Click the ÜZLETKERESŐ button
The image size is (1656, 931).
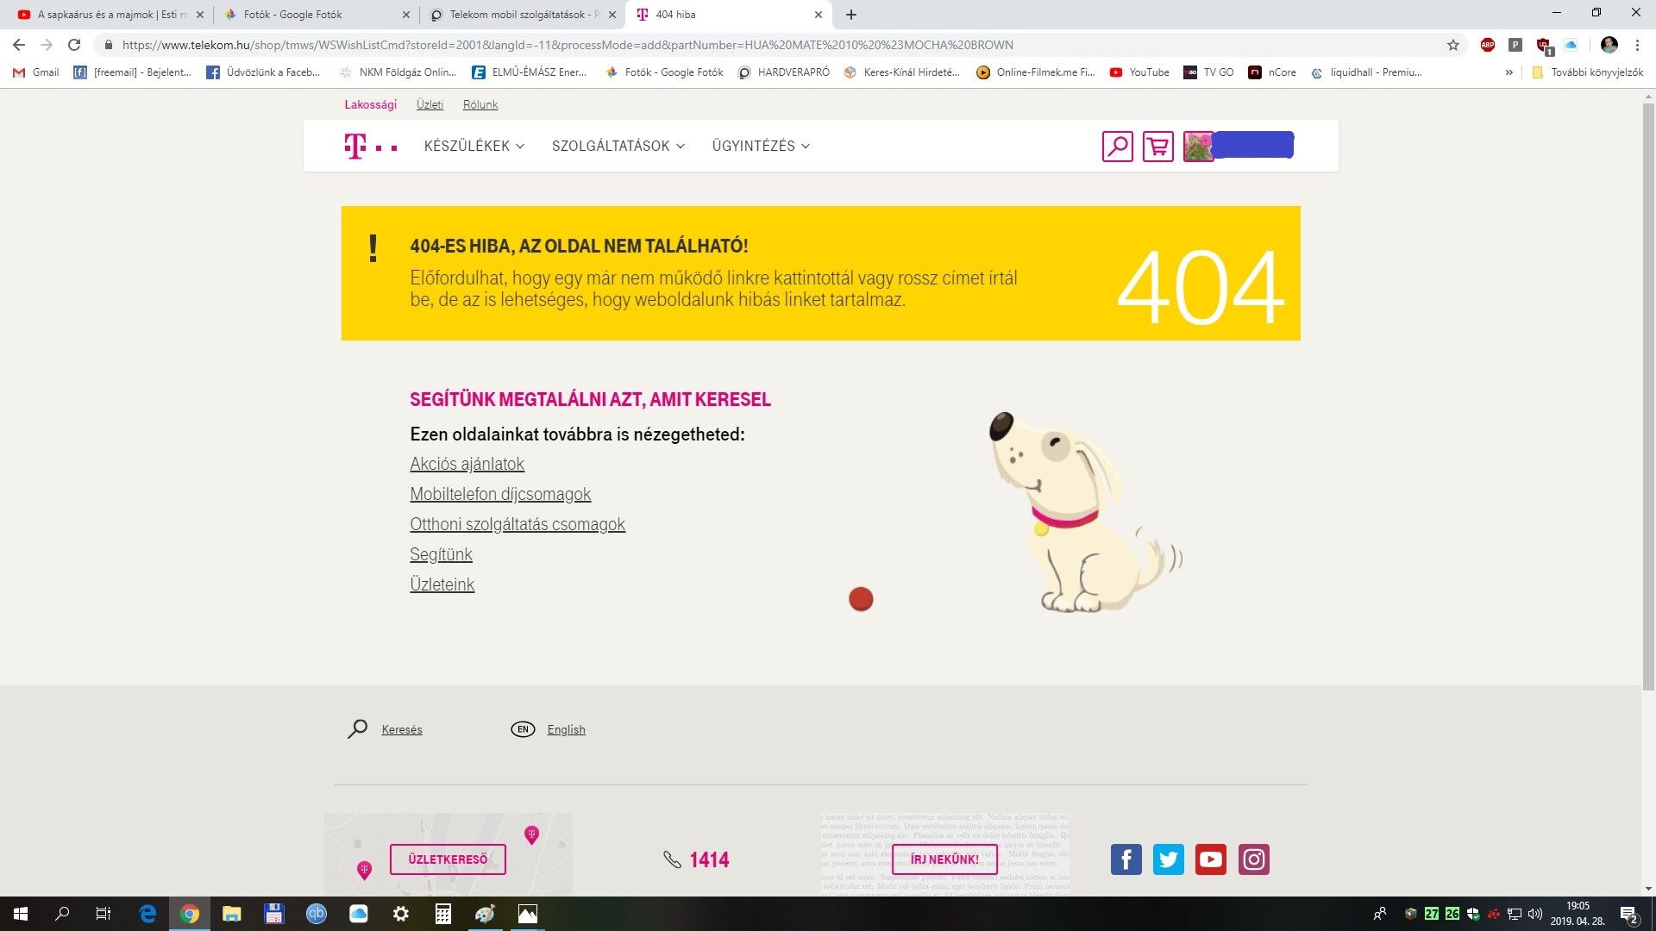pos(448,859)
